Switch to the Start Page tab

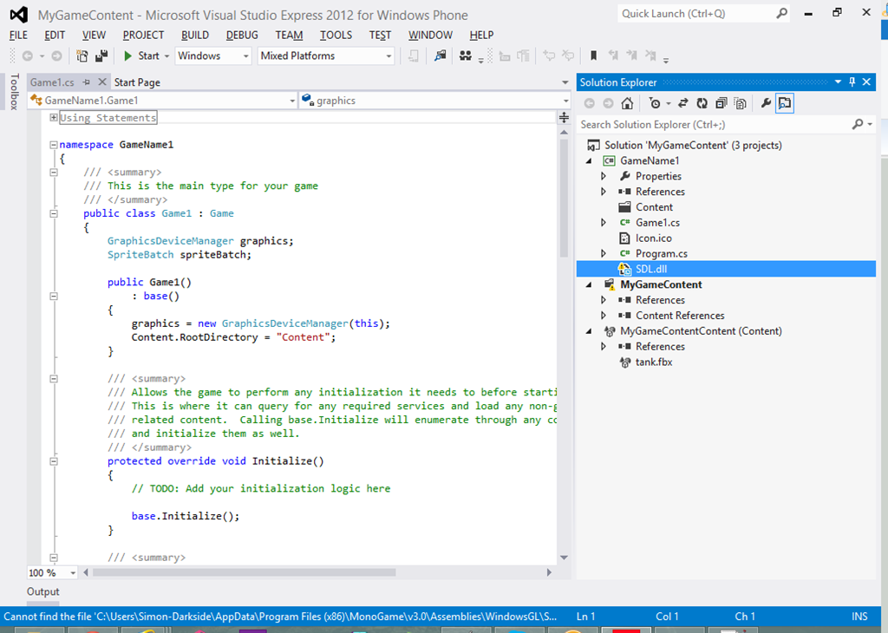(137, 82)
